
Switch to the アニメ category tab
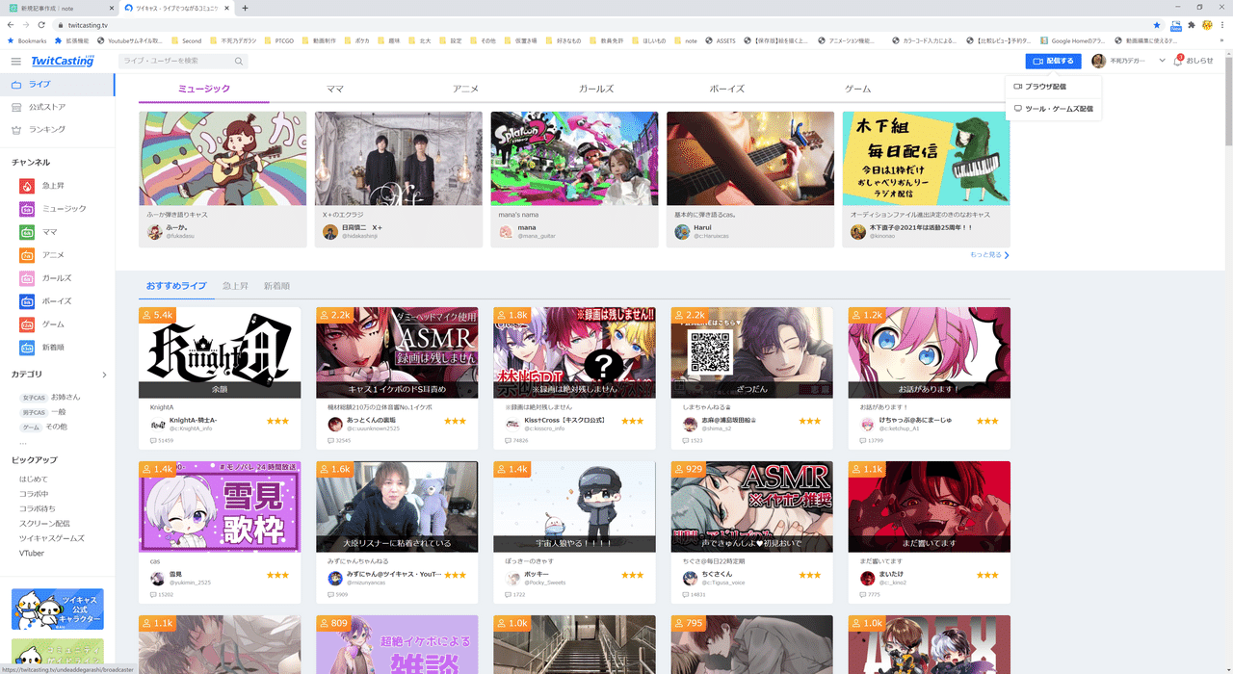(x=466, y=89)
